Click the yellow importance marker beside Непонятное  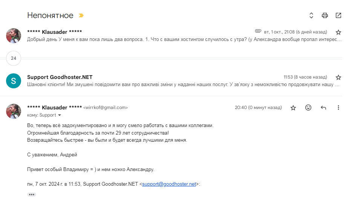tap(81, 15)
